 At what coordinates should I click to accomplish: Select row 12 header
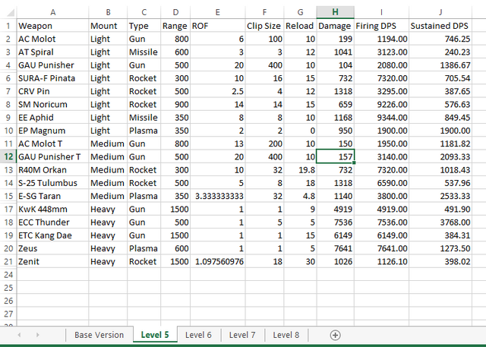coord(8,156)
